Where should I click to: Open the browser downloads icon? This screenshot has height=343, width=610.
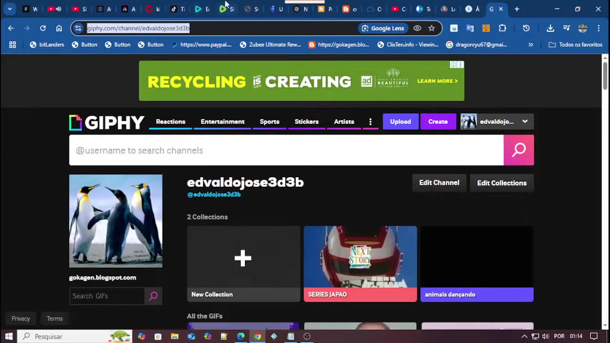tap(550, 28)
